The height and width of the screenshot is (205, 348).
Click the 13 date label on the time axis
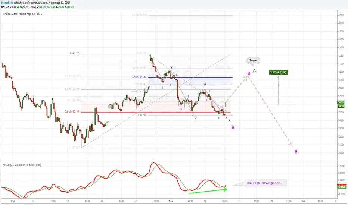coord(68,201)
